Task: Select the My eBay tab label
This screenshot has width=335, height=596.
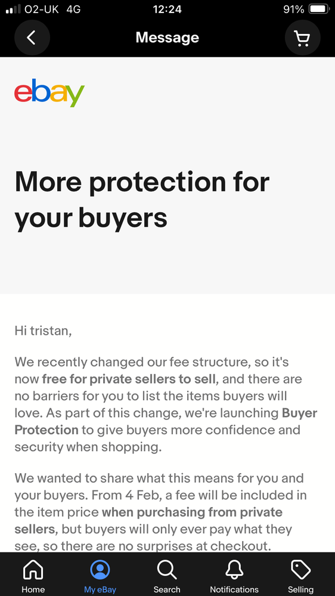Action: pyautogui.click(x=100, y=589)
